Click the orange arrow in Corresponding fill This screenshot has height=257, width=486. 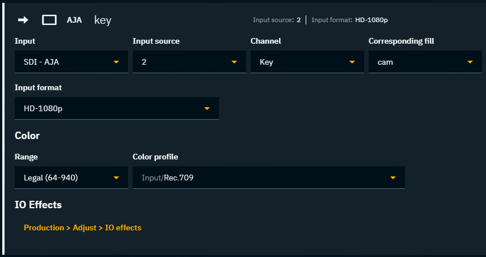point(470,62)
